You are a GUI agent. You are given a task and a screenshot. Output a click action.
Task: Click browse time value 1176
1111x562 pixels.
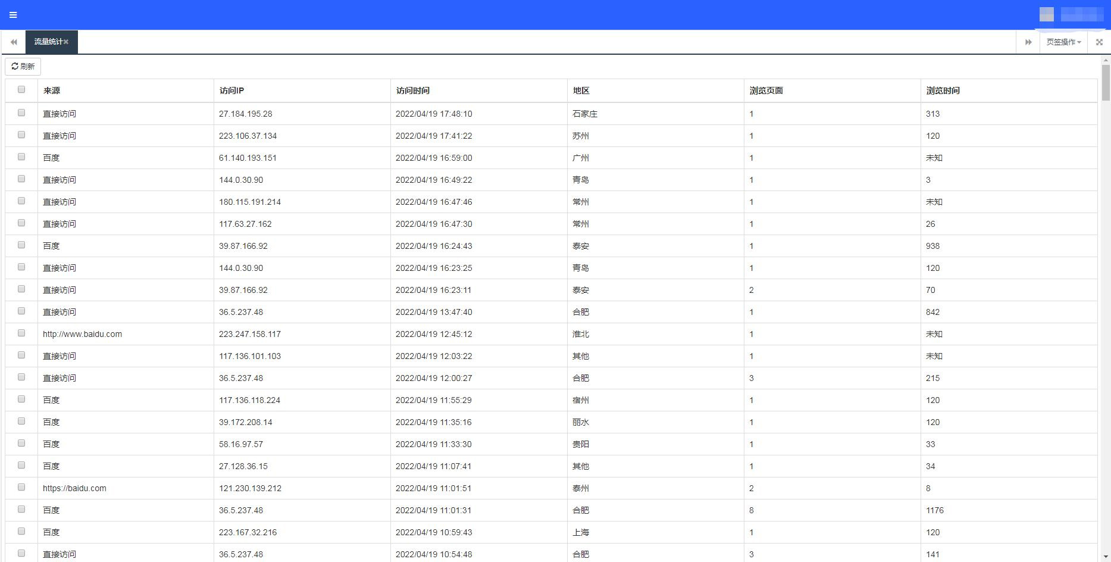(935, 510)
